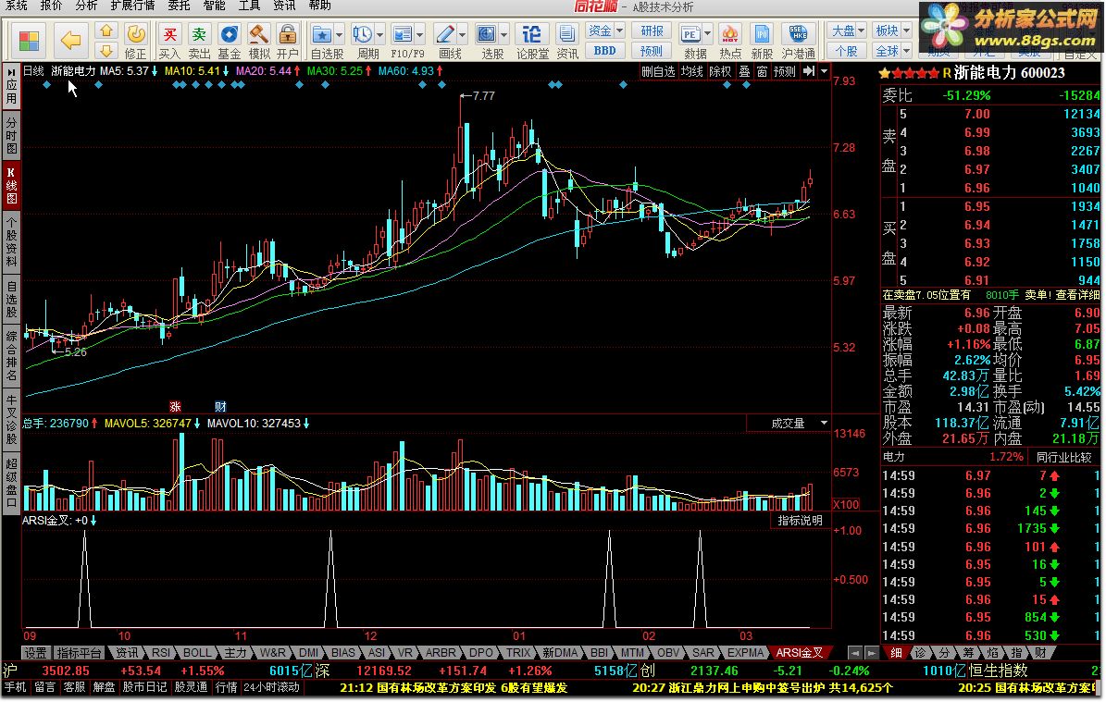This screenshot has height=702, width=1106.
Task: Open the 报价 menu
Action: tap(51, 6)
